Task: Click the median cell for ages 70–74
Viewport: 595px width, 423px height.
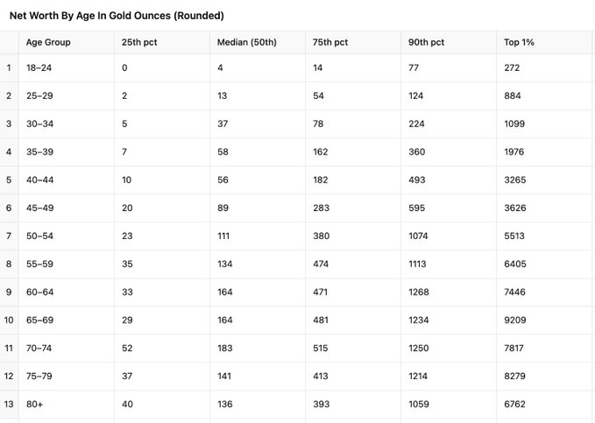Action: pyautogui.click(x=225, y=349)
